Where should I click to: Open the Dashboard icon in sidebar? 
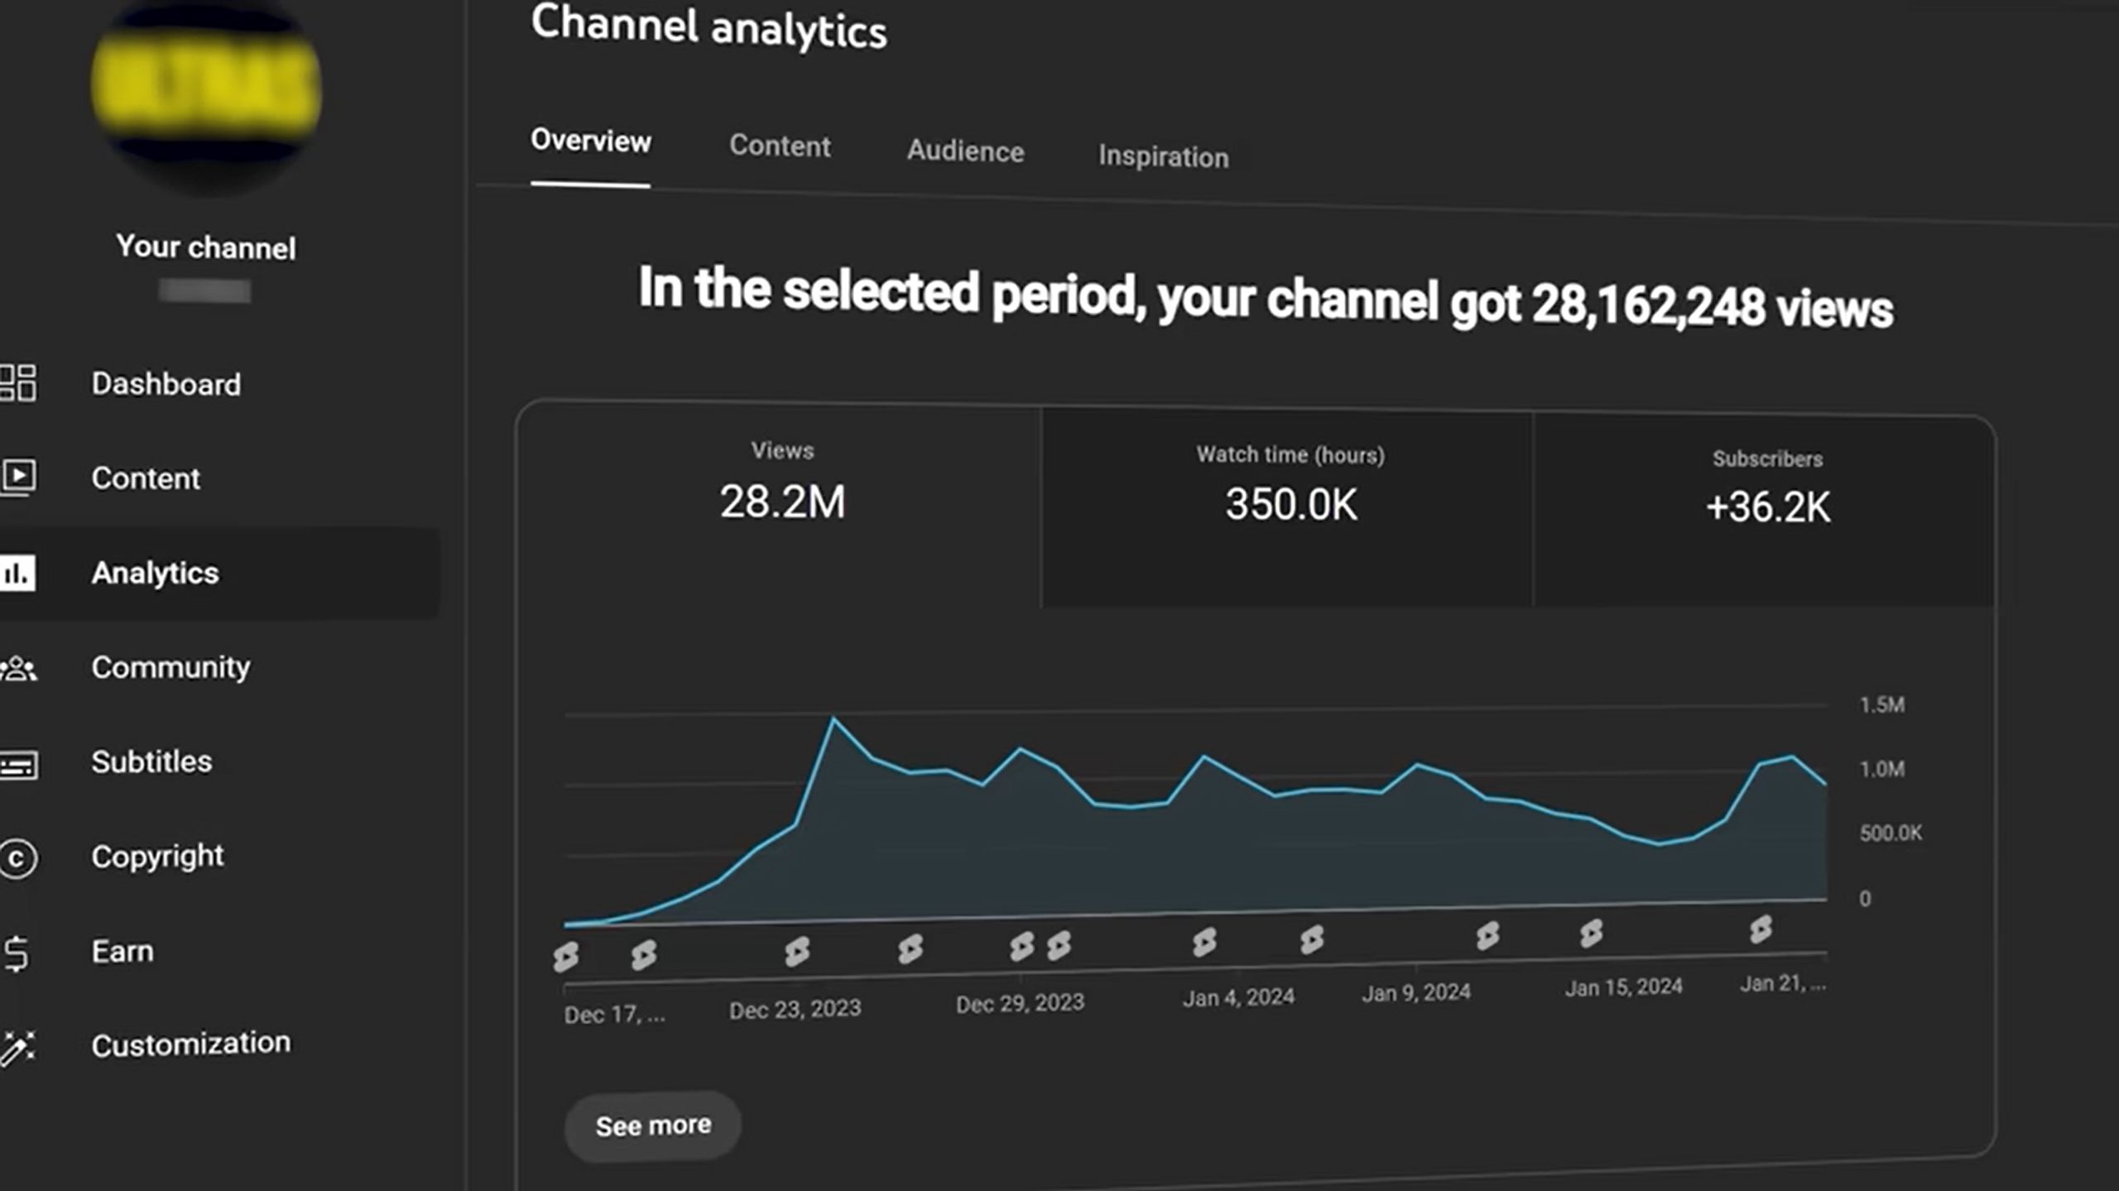tap(17, 383)
